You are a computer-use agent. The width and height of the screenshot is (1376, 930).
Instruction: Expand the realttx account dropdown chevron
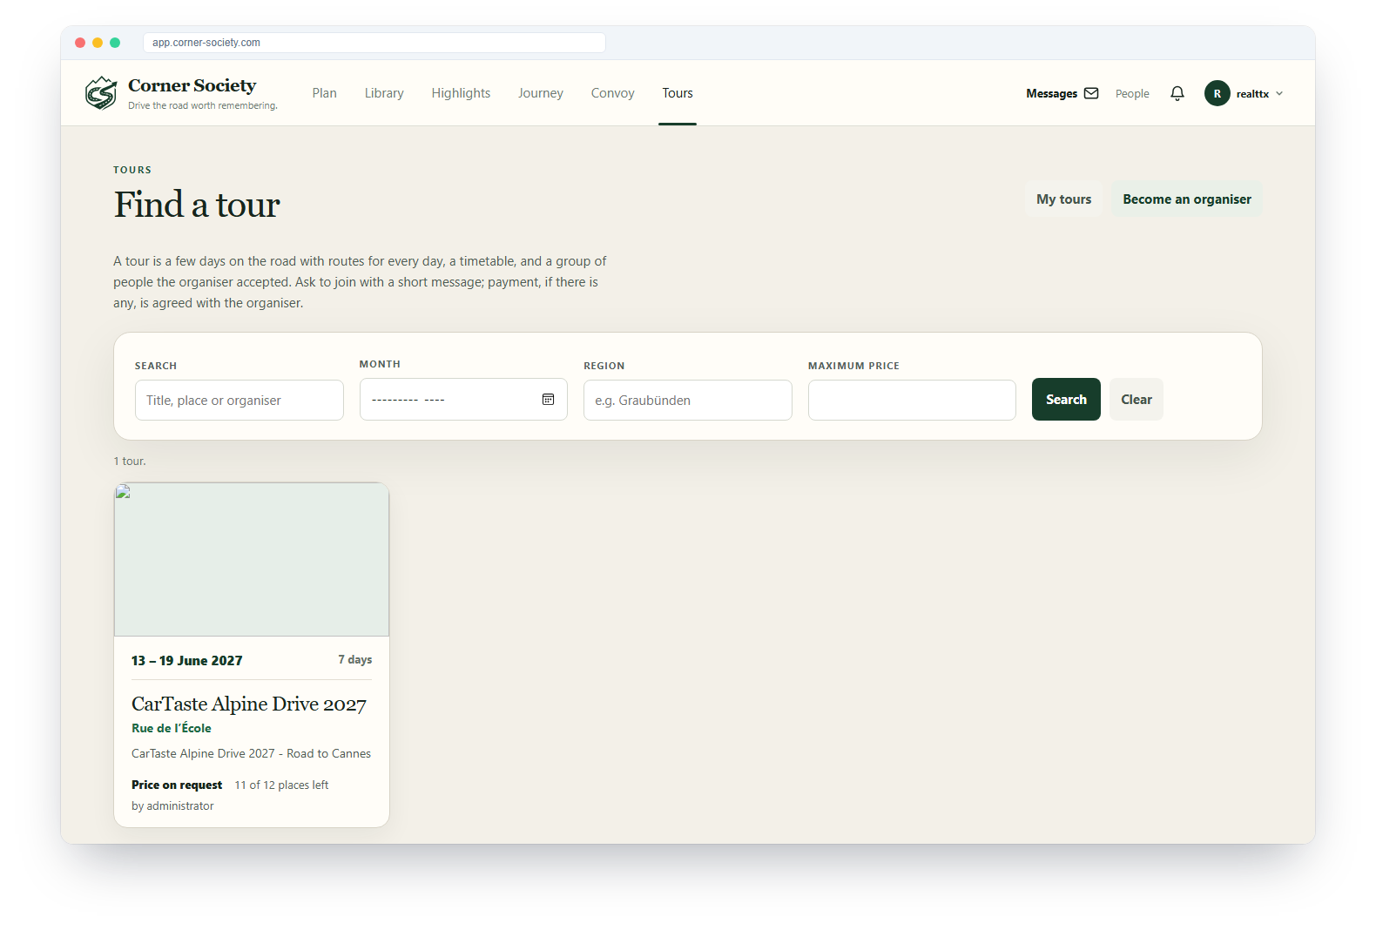1279,93
